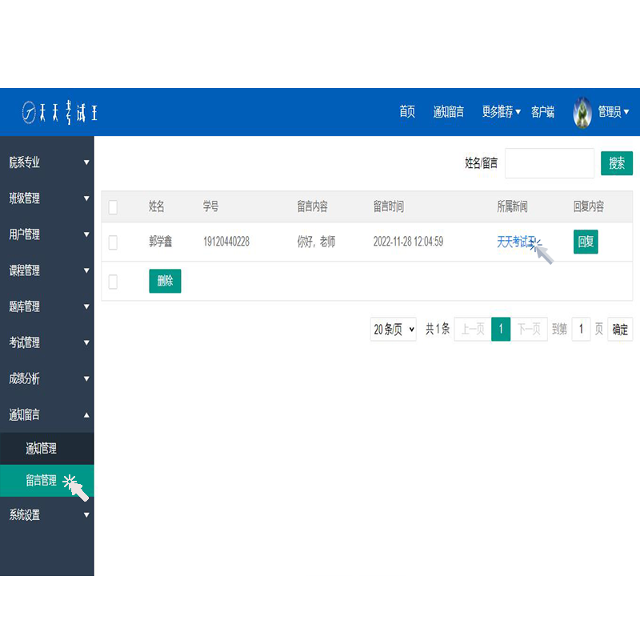Image resolution: width=640 pixels, height=640 pixels.
Task: Click the 姓名 column header
Action: pos(156,206)
